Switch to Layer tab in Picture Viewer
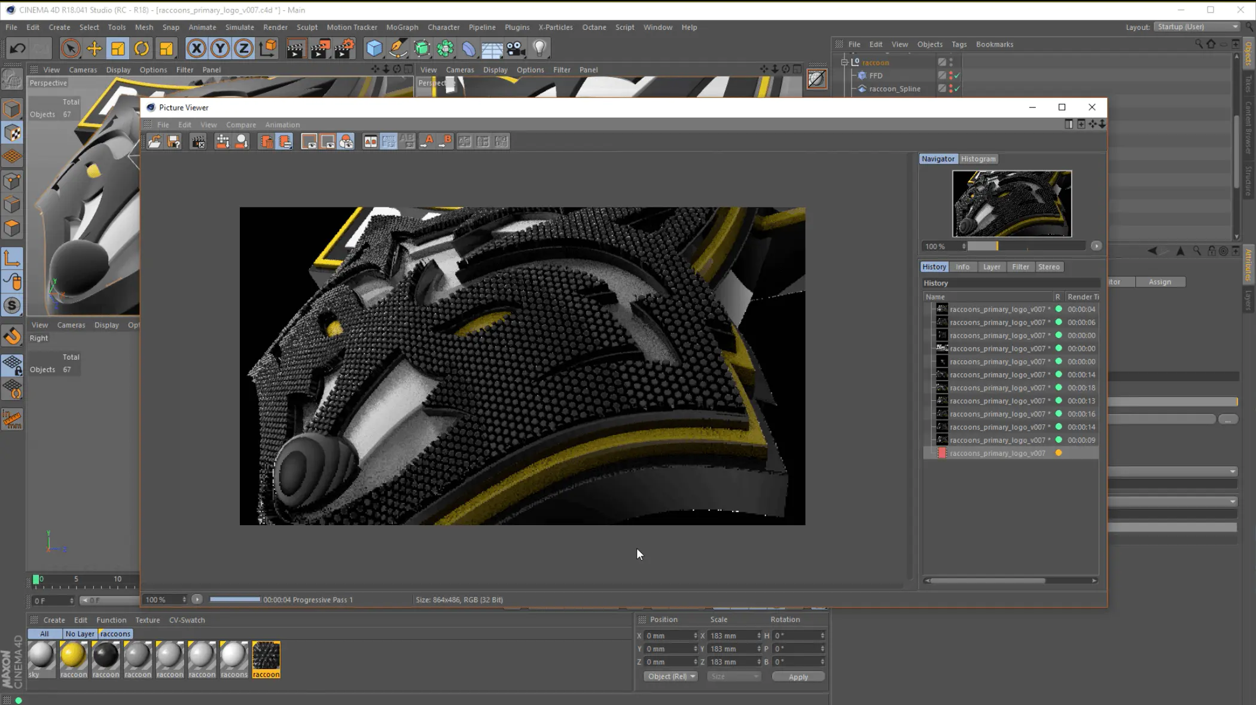This screenshot has width=1256, height=705. coord(992,267)
